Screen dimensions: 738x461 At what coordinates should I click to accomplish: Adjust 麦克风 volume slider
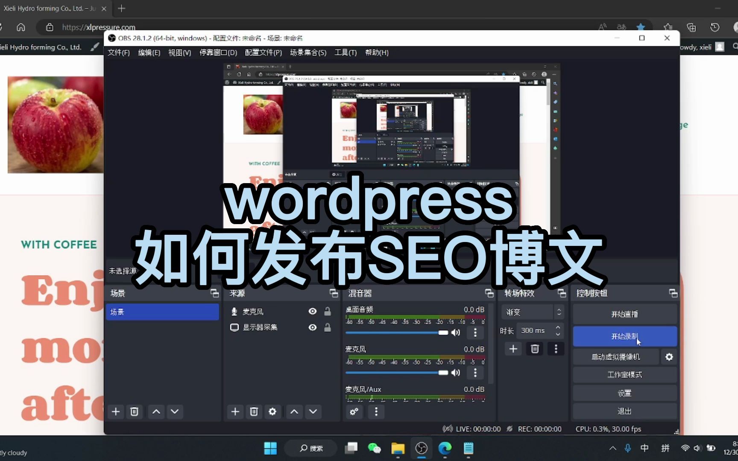pyautogui.click(x=397, y=373)
